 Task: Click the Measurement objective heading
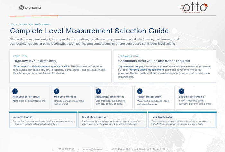[26, 97]
